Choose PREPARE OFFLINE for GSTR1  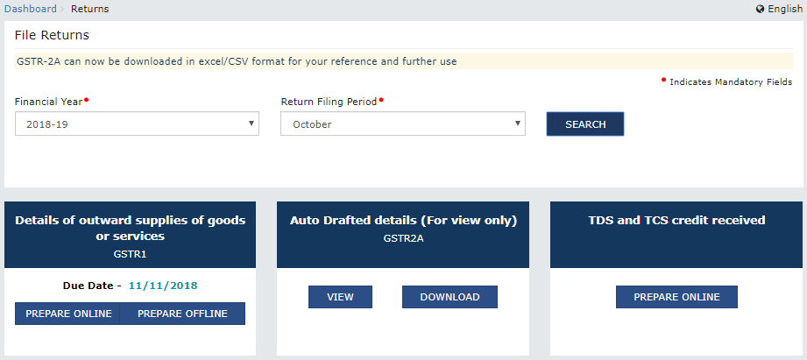[x=182, y=314]
